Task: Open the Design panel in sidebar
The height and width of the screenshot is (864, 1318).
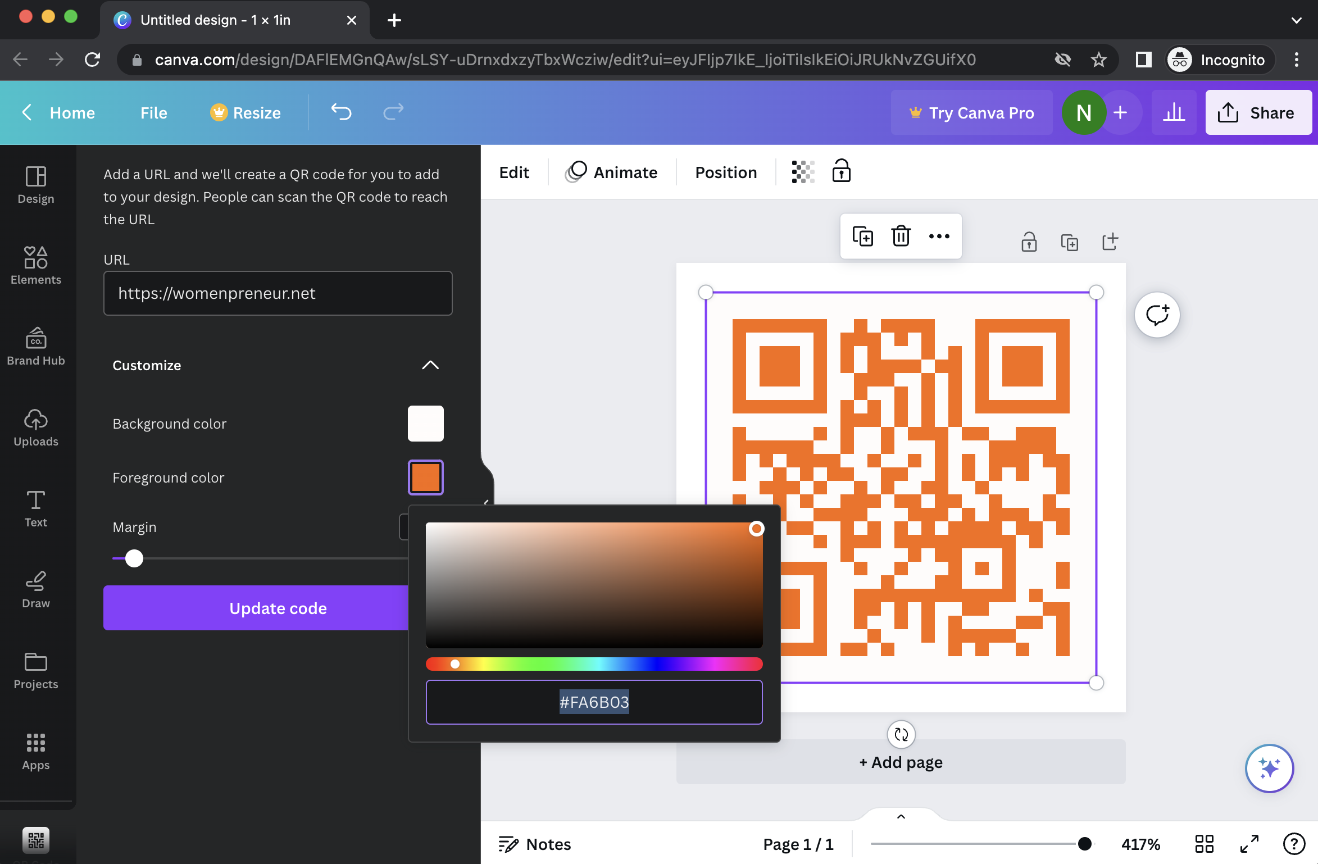Action: pos(36,185)
